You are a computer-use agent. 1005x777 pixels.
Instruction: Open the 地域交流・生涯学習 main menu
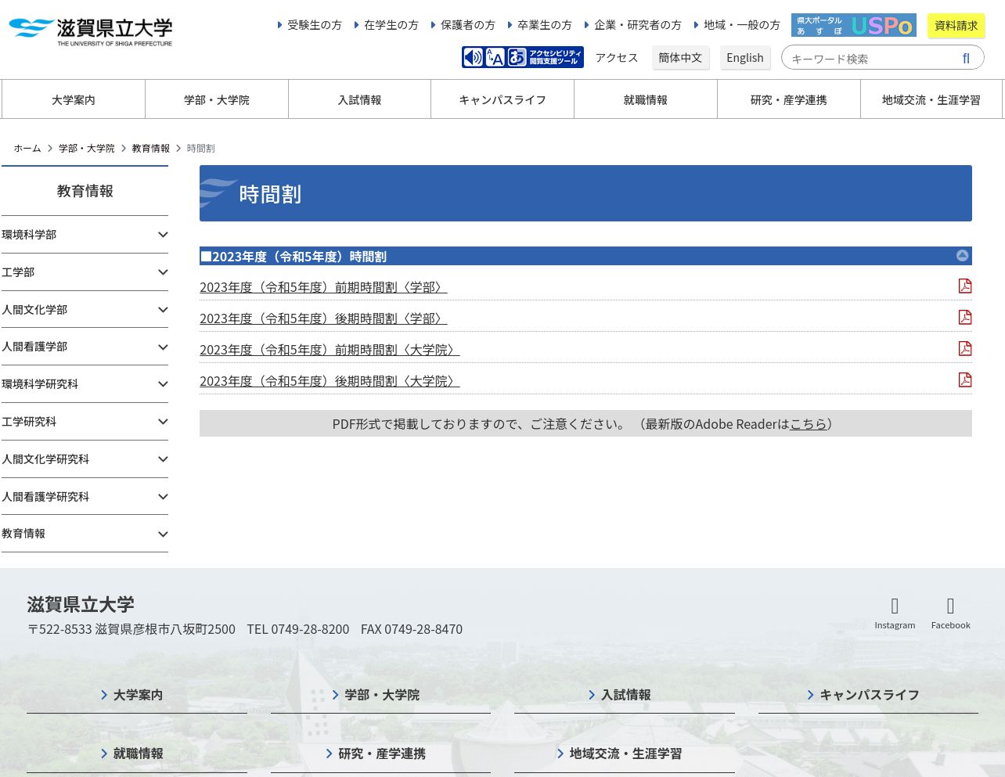931,99
